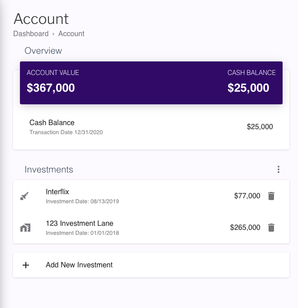The width and height of the screenshot is (298, 308).
Task: Delete the 123 Investment Lane investment
Action: (271, 228)
